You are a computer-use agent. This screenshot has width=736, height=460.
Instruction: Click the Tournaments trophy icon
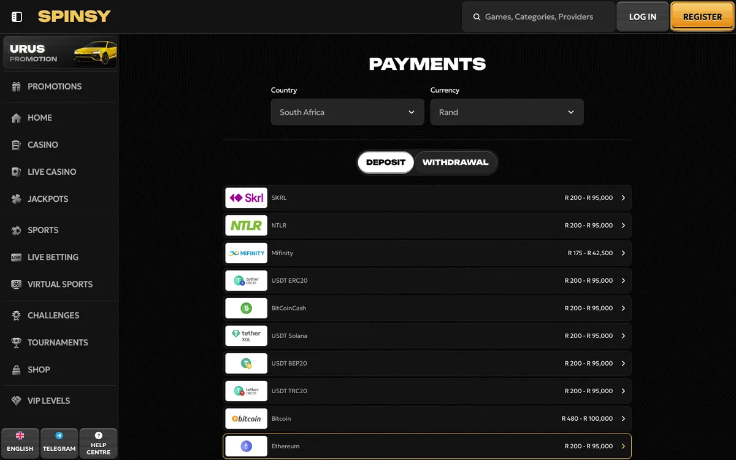click(x=17, y=343)
